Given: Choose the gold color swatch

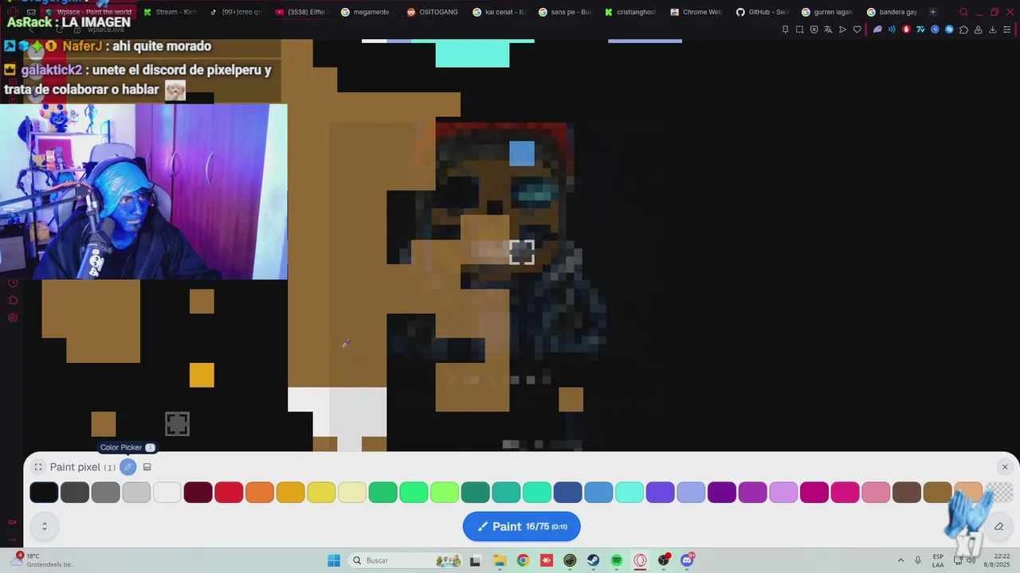Looking at the screenshot, I should click(x=291, y=493).
